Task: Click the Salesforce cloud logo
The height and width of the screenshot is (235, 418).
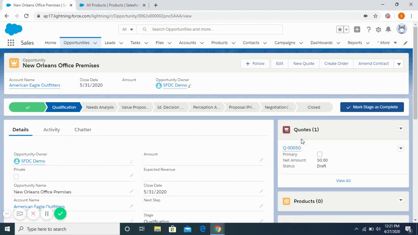Action: pyautogui.click(x=14, y=29)
